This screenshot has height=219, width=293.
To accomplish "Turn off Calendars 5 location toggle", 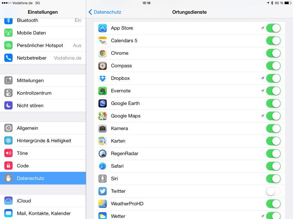I will pos(273,41).
